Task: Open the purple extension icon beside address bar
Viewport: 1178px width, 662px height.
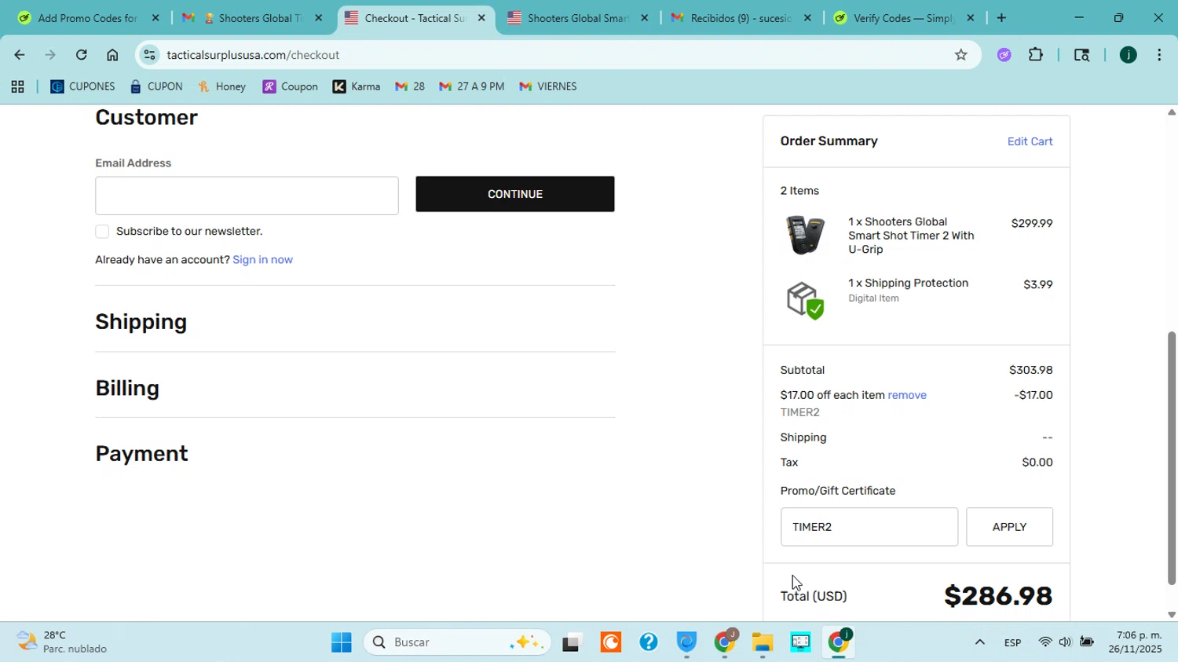Action: (x=1004, y=55)
